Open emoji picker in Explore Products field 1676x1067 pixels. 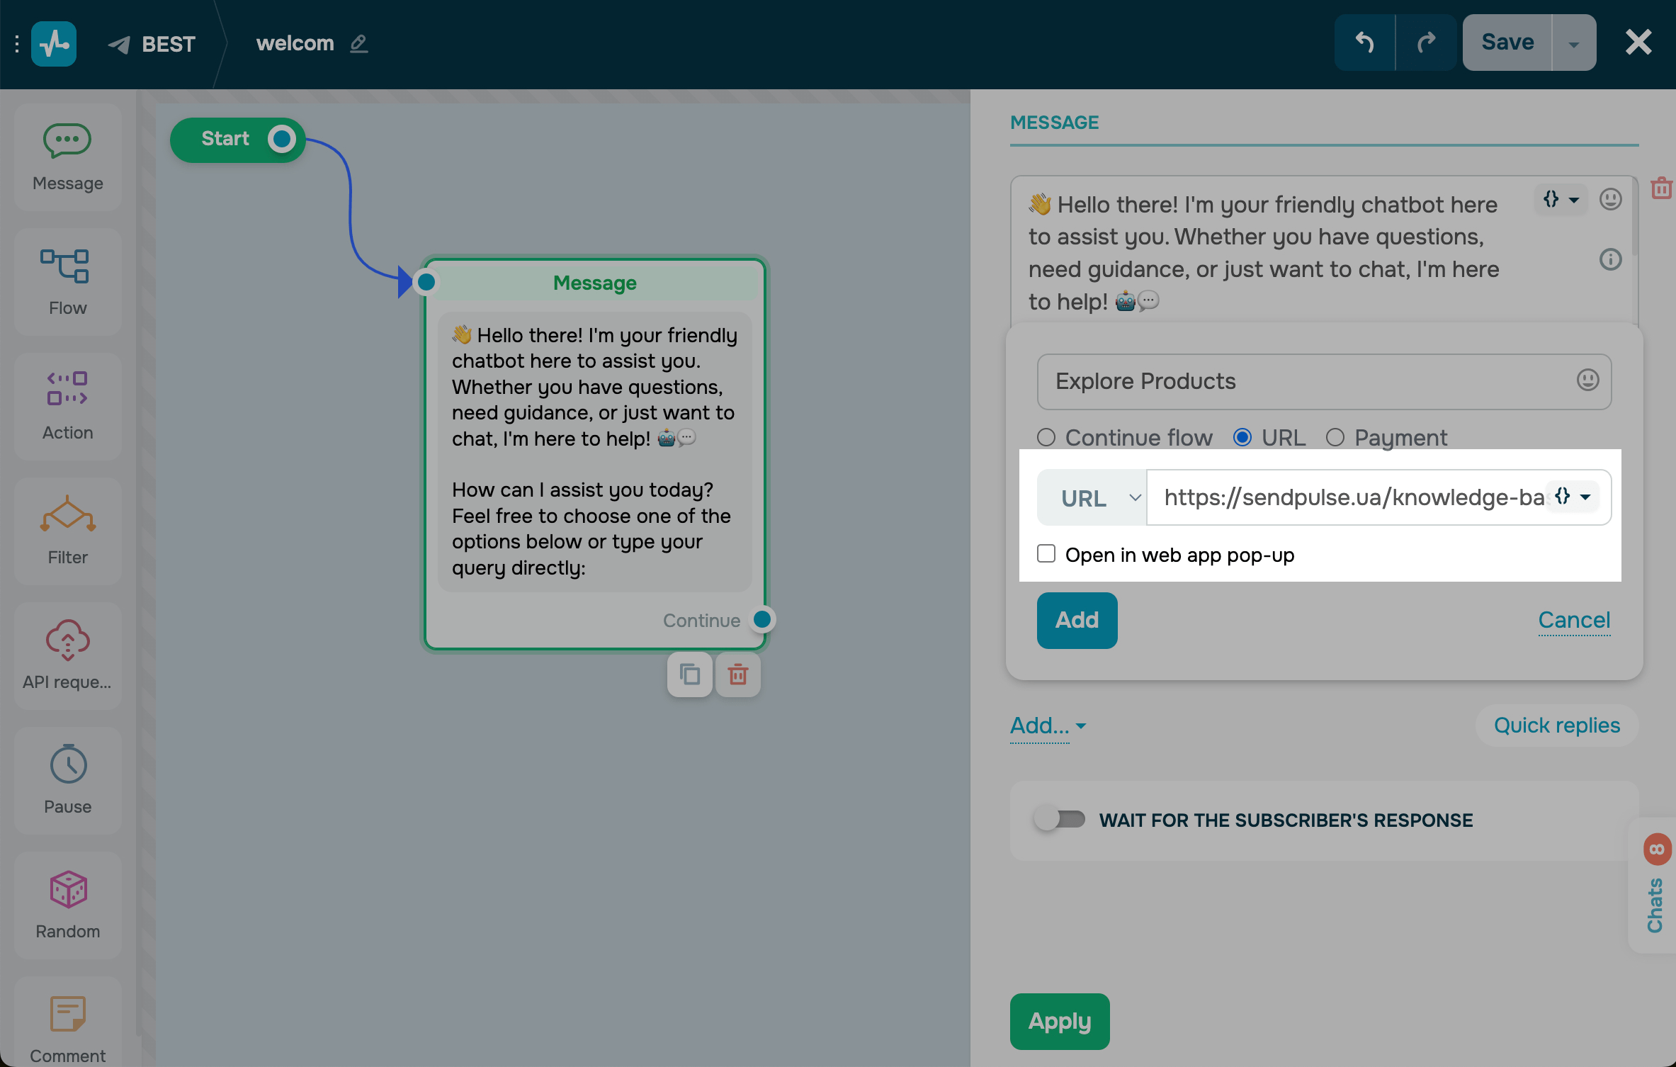click(1587, 381)
